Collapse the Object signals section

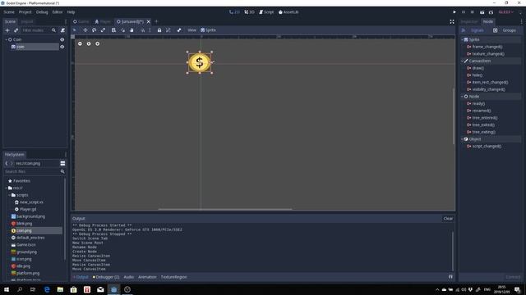click(462, 139)
